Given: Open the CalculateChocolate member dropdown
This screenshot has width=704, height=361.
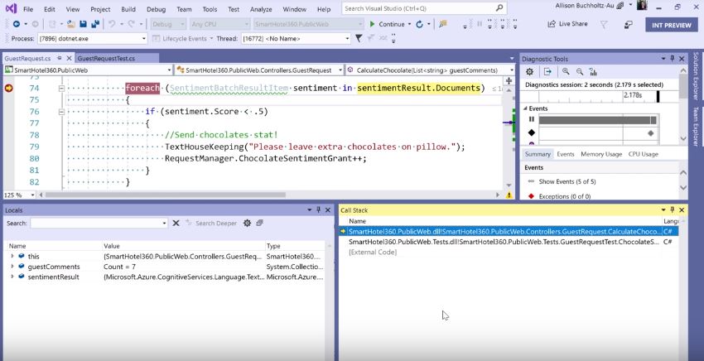Looking at the screenshot, I should (x=511, y=70).
